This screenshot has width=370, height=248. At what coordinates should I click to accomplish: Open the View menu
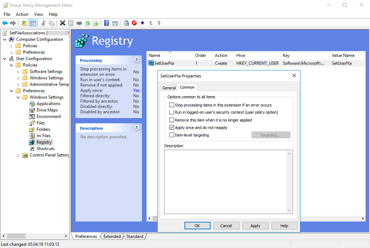pyautogui.click(x=38, y=14)
